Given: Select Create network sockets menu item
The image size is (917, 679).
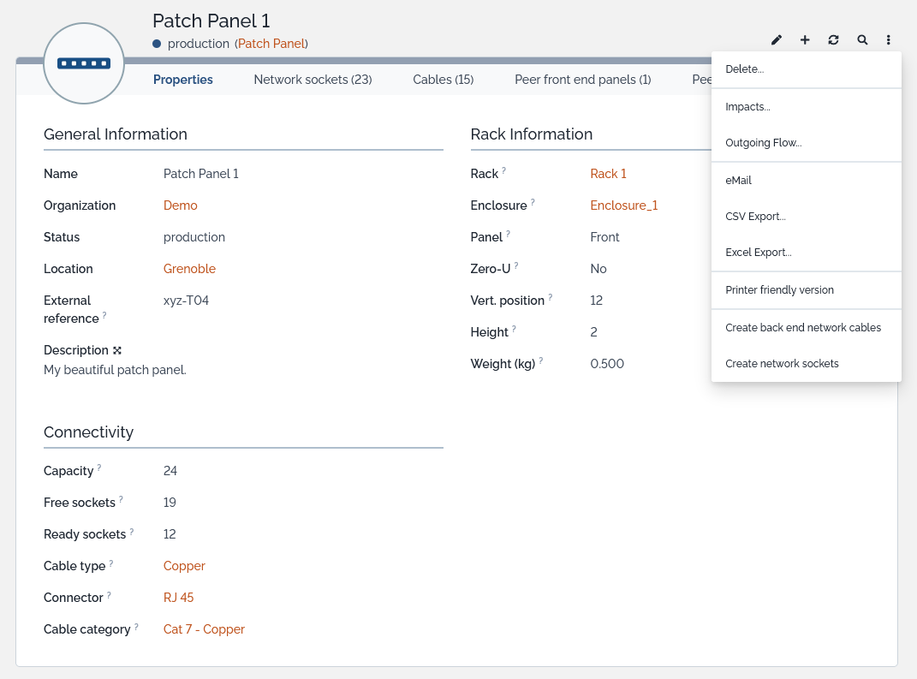Looking at the screenshot, I should coord(782,364).
